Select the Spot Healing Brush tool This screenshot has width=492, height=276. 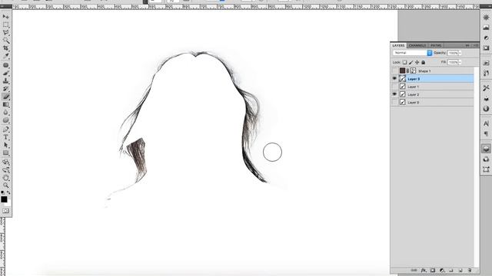(5, 65)
